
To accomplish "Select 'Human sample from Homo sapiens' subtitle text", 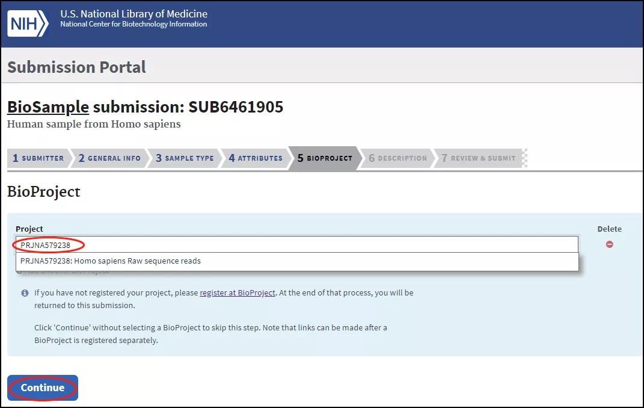I will coord(94,124).
